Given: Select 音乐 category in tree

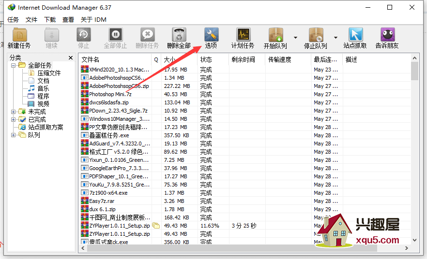Looking at the screenshot, I should [x=43, y=88].
